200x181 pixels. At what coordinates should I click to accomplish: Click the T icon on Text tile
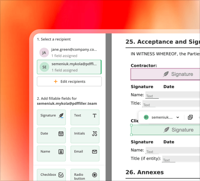pyautogui.click(x=94, y=116)
